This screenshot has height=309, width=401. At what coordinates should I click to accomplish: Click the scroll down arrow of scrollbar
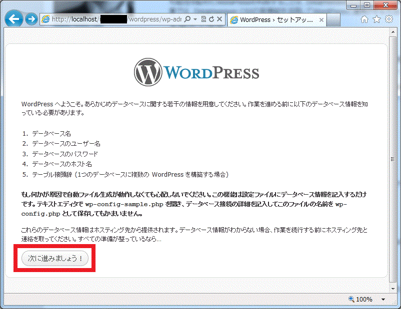click(x=392, y=288)
